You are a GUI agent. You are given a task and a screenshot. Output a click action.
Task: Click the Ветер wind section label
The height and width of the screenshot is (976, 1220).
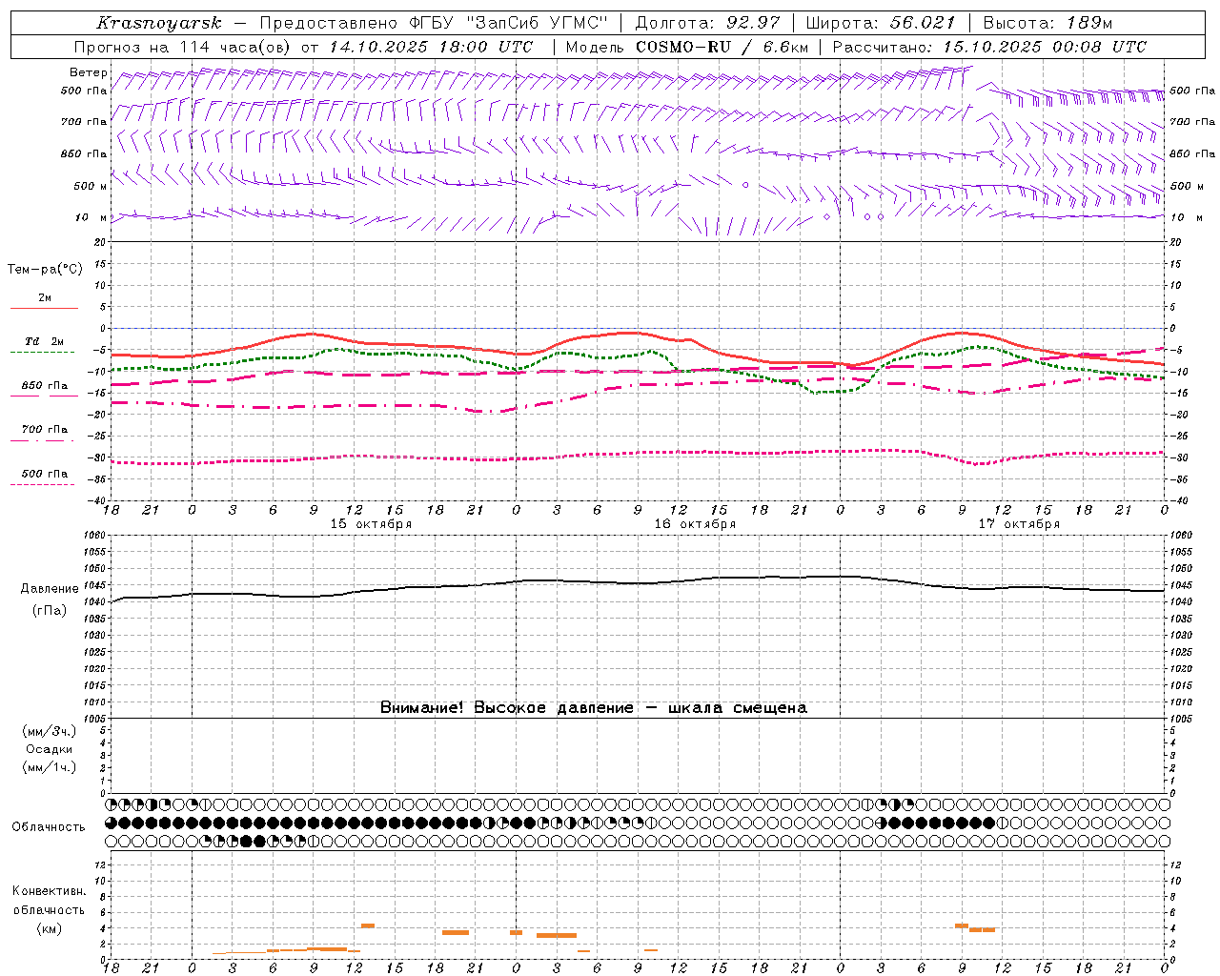point(88,72)
